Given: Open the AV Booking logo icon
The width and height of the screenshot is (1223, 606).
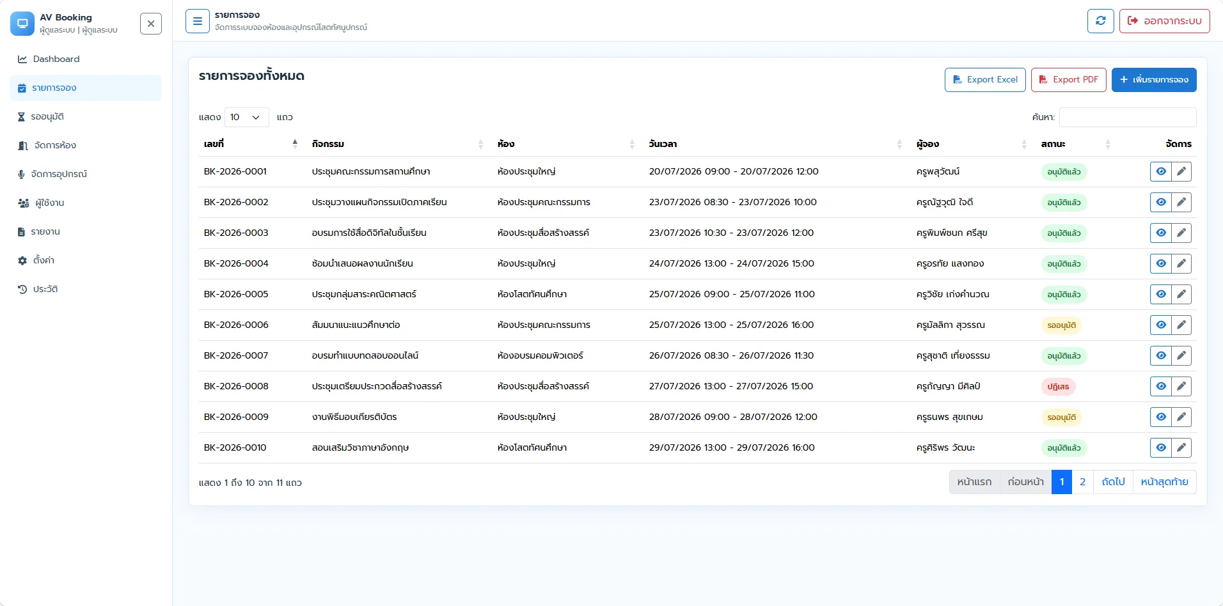Looking at the screenshot, I should tap(22, 24).
